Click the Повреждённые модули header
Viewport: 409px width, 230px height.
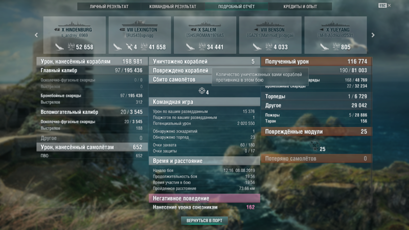tap(316, 132)
